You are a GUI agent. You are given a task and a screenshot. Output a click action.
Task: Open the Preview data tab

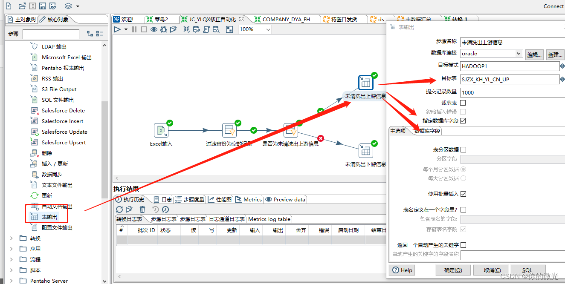285,199
